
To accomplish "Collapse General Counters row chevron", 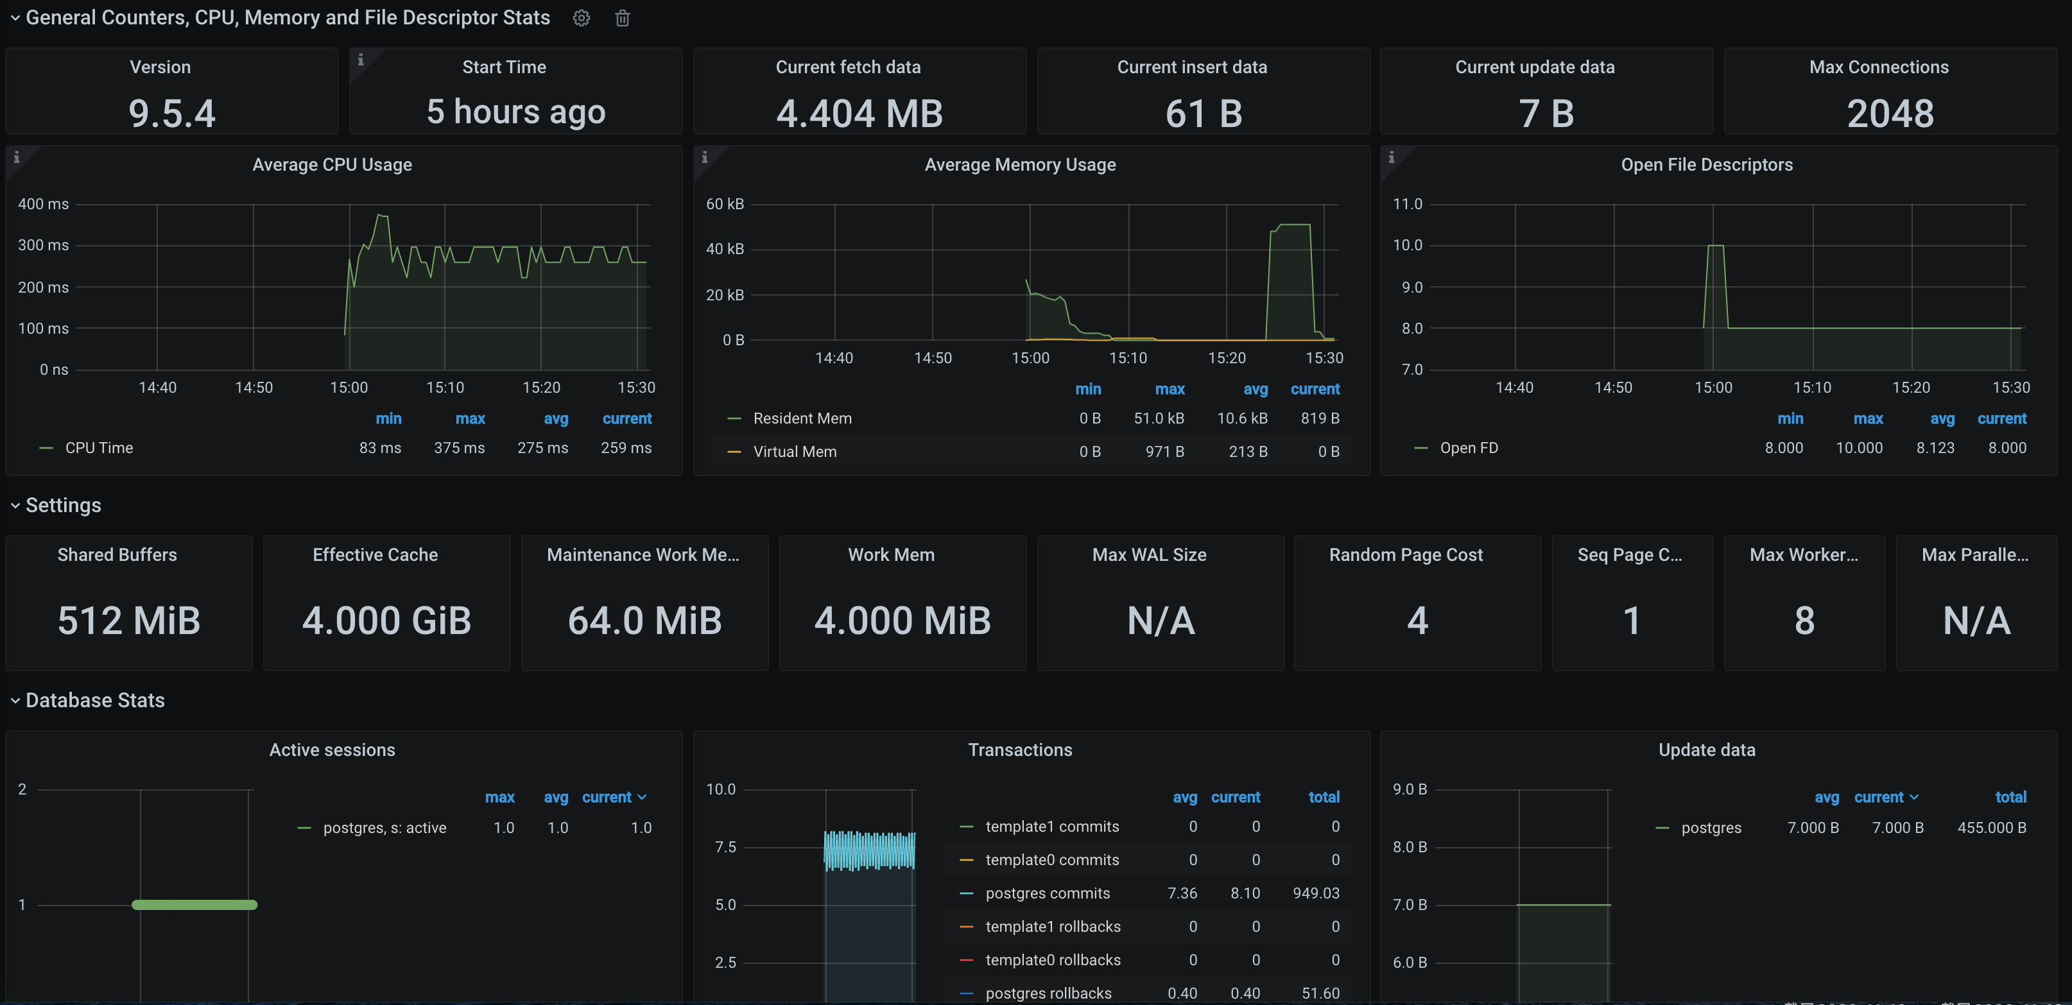I will [x=15, y=18].
